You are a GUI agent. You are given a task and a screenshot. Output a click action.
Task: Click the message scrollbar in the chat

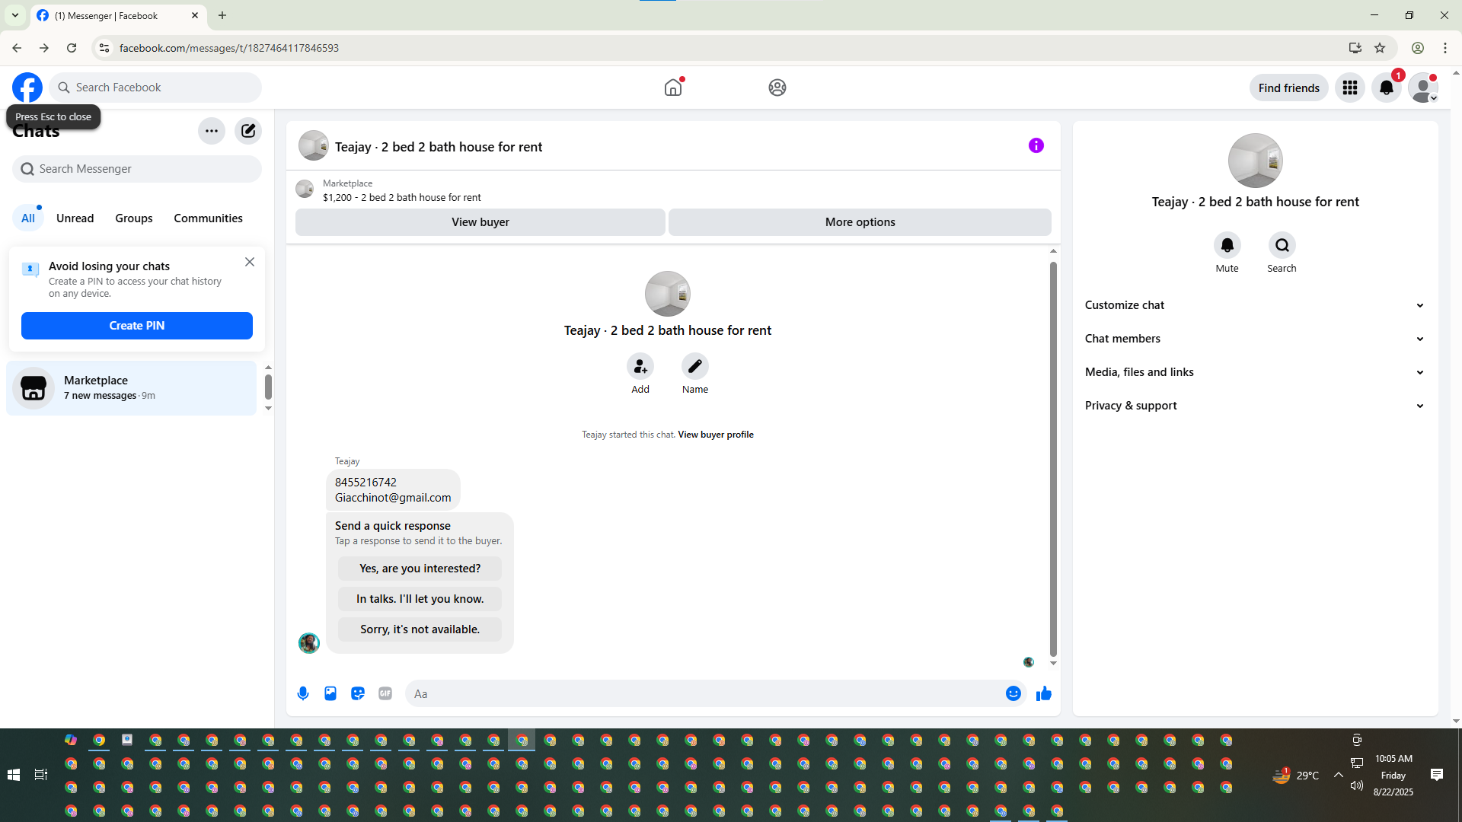coord(1053,457)
